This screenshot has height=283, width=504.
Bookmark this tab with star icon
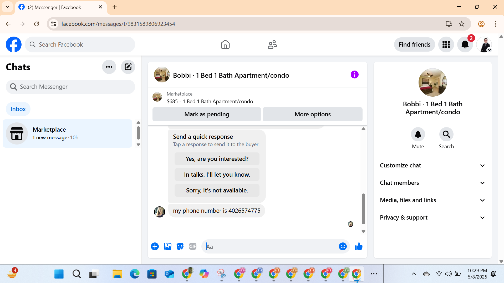[462, 24]
